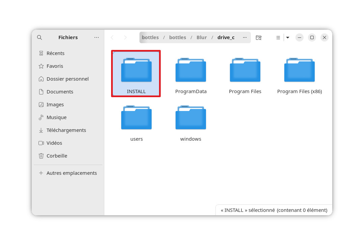Click the search folder icon in toolbar

[x=258, y=37]
